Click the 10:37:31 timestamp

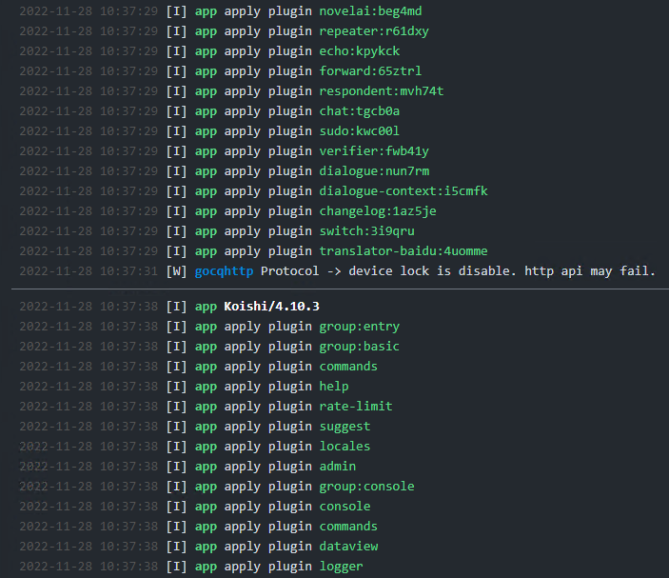128,271
